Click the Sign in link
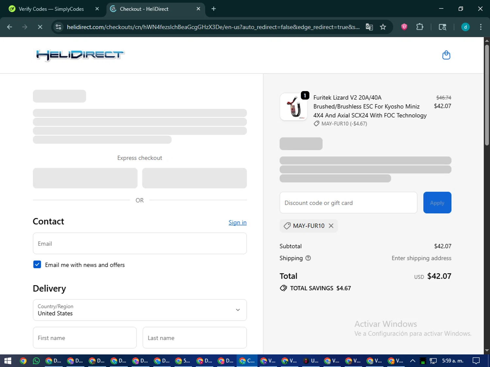The height and width of the screenshot is (367, 490). coord(237,222)
